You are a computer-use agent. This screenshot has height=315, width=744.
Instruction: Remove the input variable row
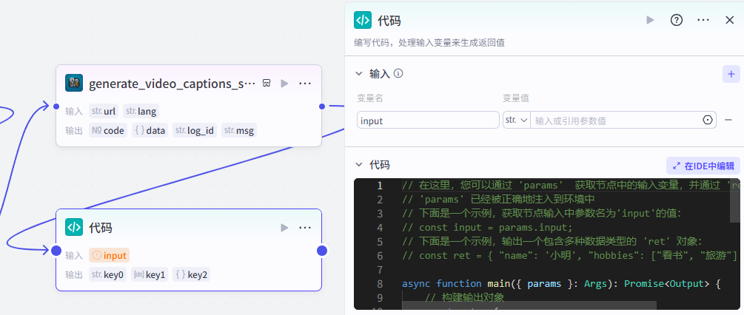coord(728,120)
